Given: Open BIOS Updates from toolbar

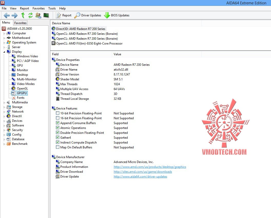Looking at the screenshot, I should [x=117, y=15].
